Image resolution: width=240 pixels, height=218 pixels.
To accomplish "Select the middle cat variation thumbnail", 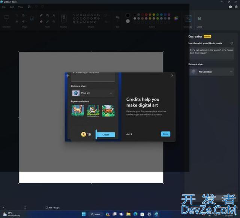I will pos(93,111).
